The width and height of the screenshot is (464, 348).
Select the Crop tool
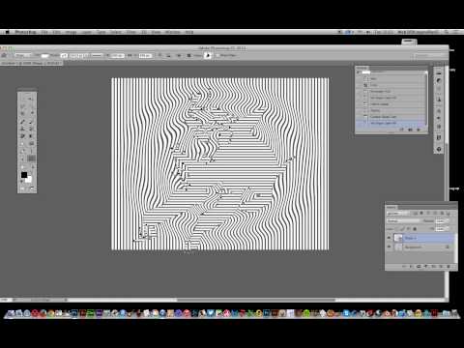(x=22, y=113)
